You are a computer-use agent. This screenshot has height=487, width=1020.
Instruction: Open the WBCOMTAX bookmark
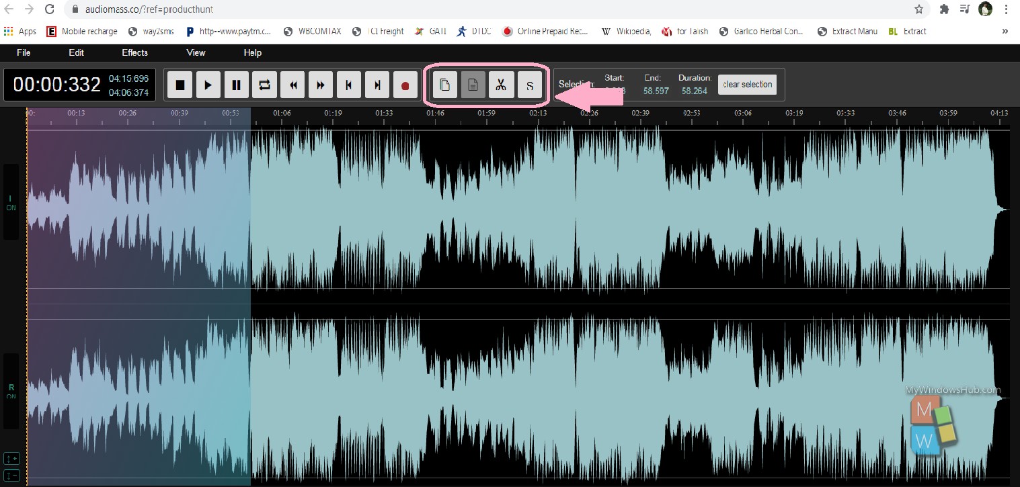pyautogui.click(x=313, y=31)
